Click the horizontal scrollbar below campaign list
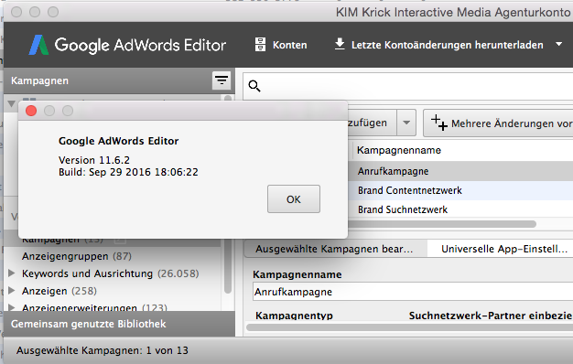Image resolution: width=573 pixels, height=364 pixels. coord(441,224)
